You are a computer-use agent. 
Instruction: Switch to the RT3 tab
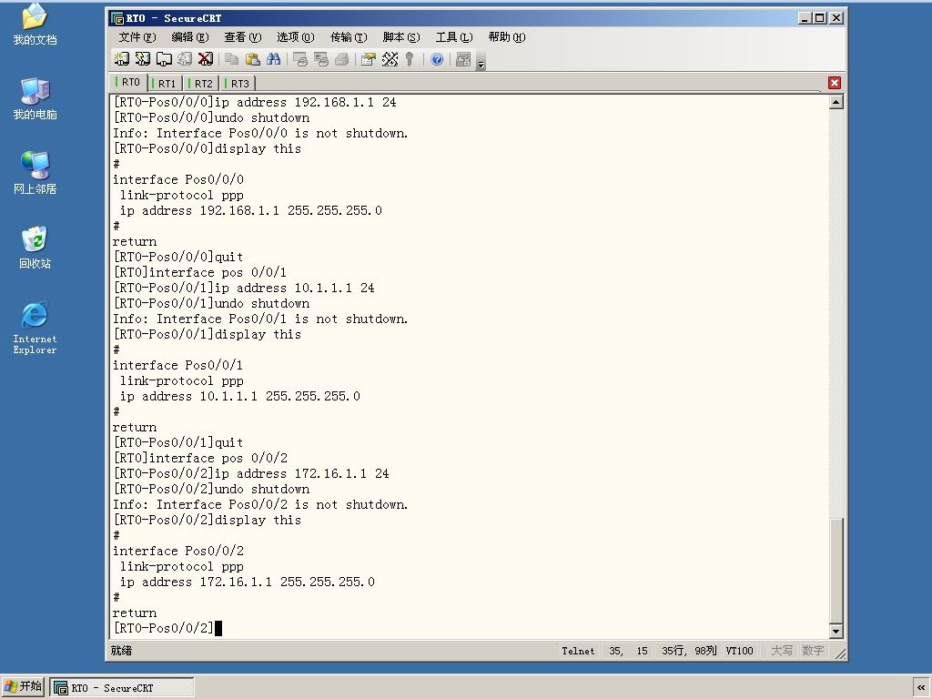click(238, 83)
